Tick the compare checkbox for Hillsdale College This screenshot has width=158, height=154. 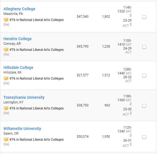point(144,76)
